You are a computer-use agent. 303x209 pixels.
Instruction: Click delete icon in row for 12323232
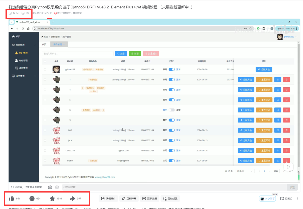click(x=286, y=151)
